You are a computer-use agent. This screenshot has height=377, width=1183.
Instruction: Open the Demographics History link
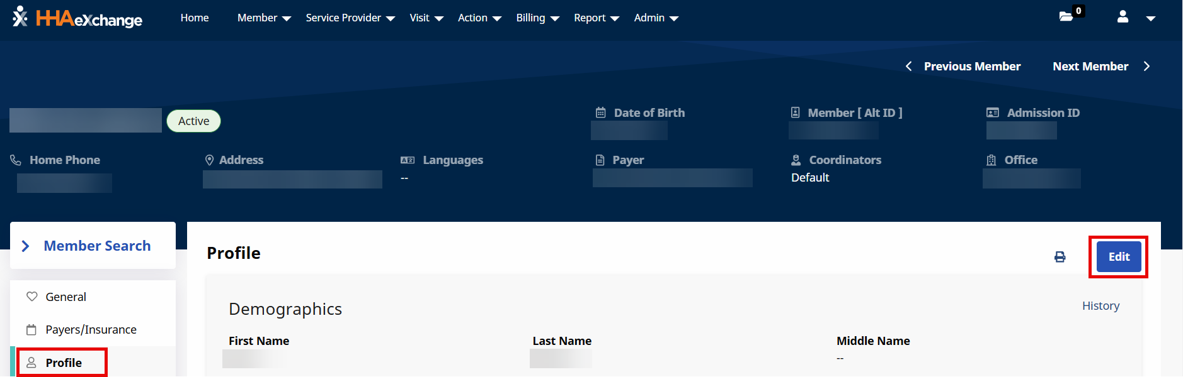(x=1100, y=306)
